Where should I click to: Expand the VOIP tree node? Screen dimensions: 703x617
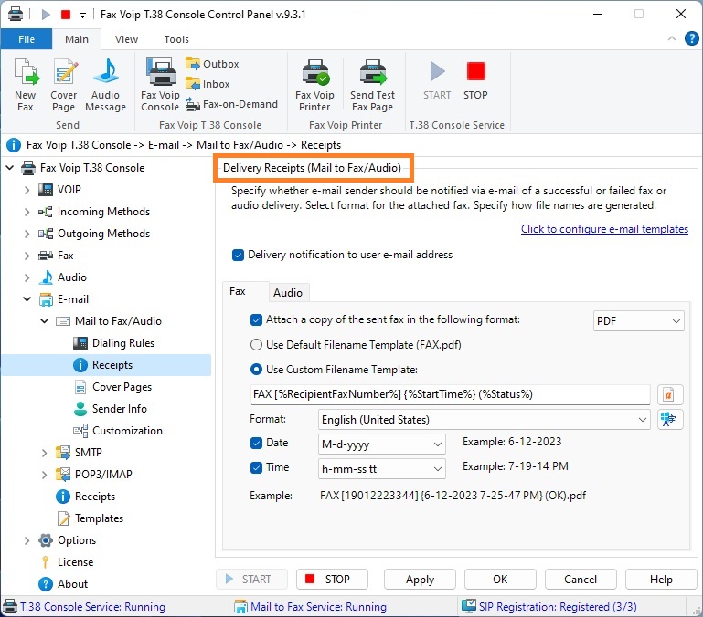click(27, 190)
